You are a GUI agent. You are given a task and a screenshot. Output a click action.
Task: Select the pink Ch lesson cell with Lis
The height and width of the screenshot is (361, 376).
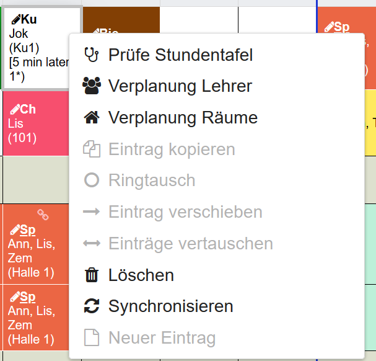[35, 124]
